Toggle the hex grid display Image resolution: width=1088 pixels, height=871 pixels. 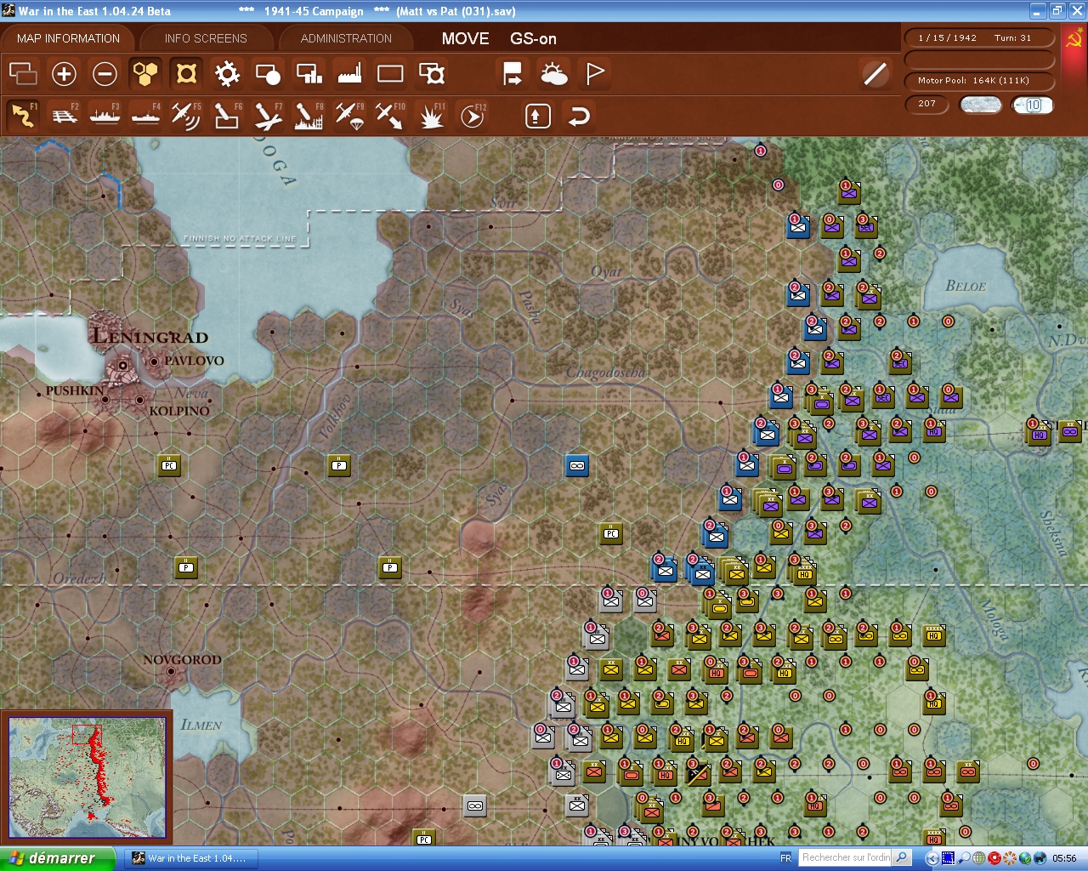pos(145,74)
